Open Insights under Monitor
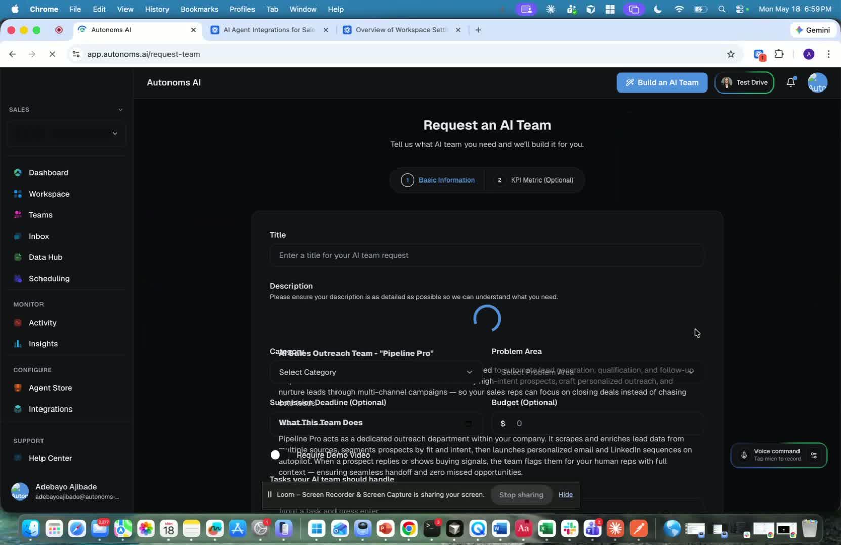This screenshot has height=545, width=841. click(43, 344)
